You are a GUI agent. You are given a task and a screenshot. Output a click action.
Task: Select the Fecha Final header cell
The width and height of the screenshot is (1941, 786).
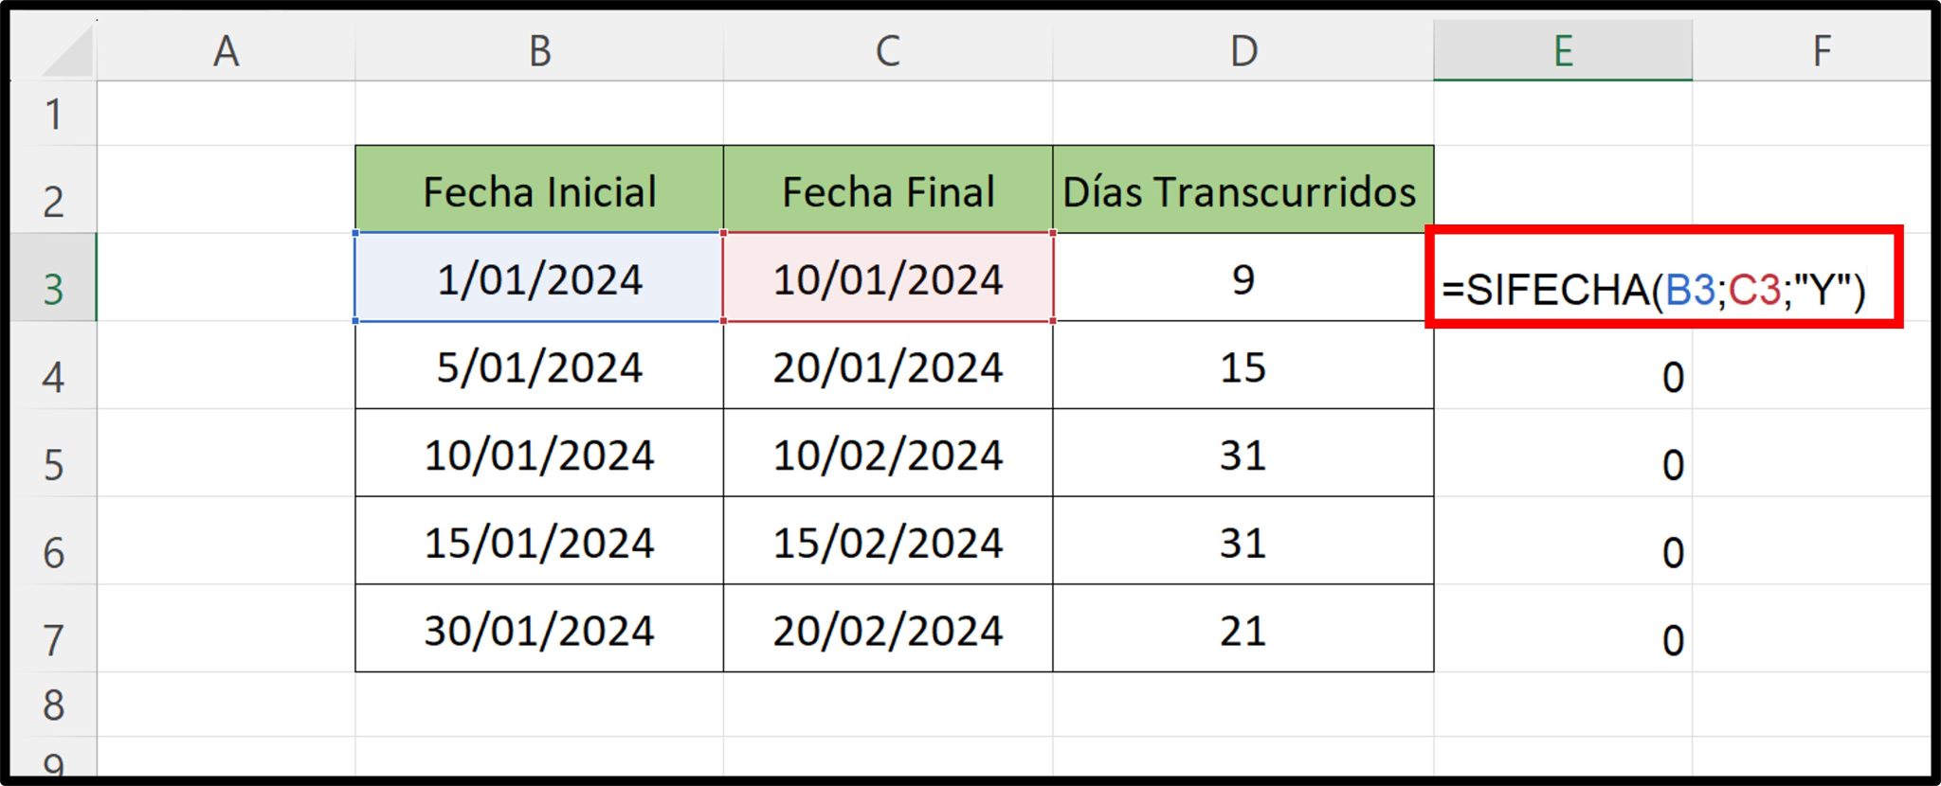point(887,190)
